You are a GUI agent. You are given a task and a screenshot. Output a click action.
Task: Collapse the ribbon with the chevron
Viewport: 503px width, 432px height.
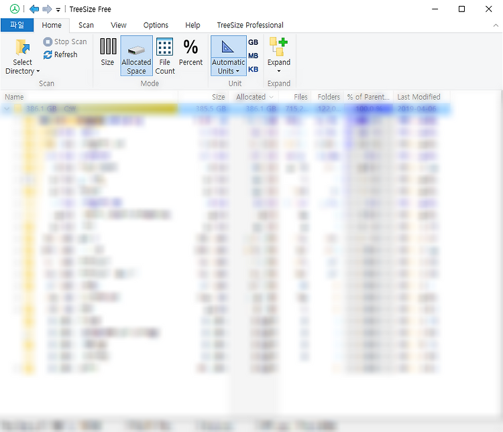[x=496, y=25]
